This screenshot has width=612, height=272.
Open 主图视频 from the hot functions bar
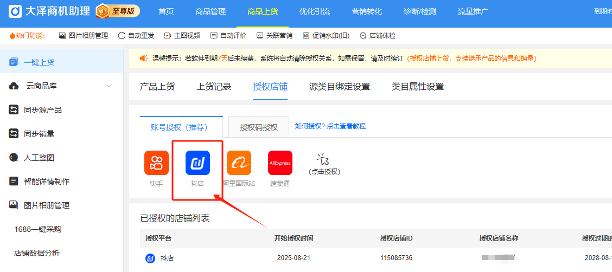pyautogui.click(x=182, y=36)
